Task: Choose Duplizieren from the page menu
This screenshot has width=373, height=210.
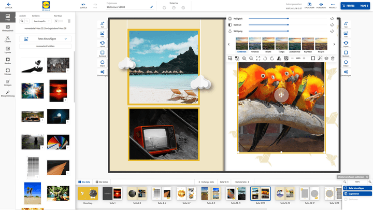Action: point(356,193)
